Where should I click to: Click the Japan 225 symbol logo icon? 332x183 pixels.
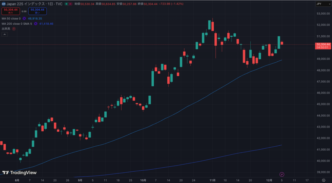3,4
